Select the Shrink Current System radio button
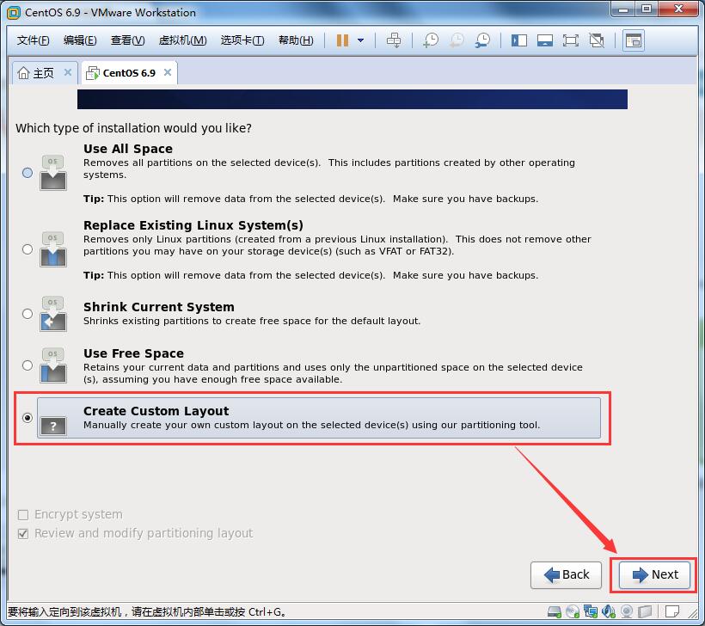Screen dimensions: 705x626 coord(28,314)
